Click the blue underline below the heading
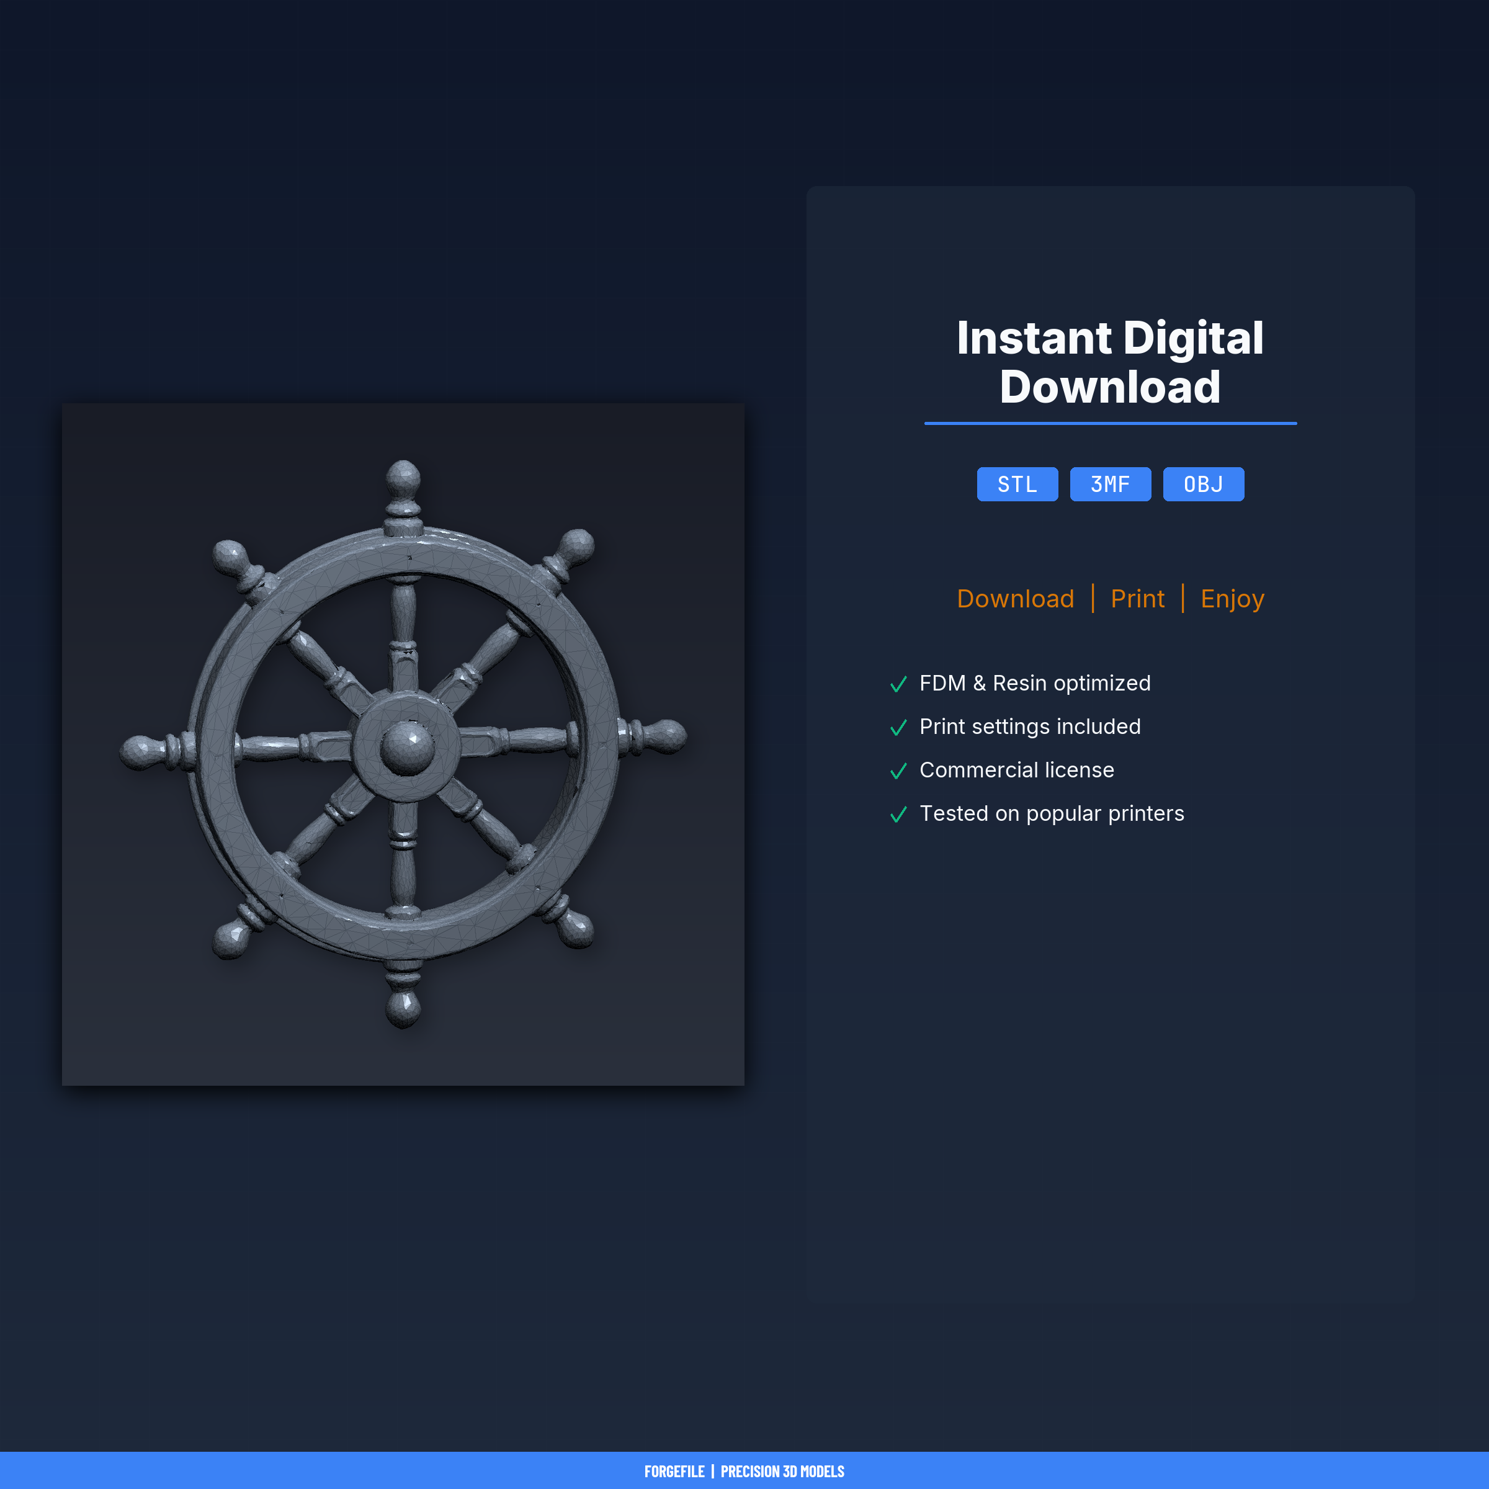Image resolution: width=1489 pixels, height=1489 pixels. pyautogui.click(x=1110, y=423)
